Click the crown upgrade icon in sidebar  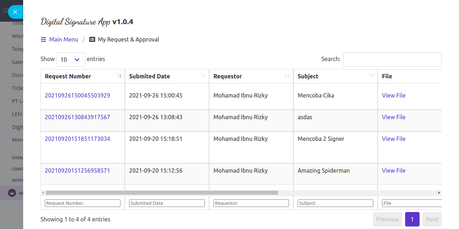(x=12, y=193)
